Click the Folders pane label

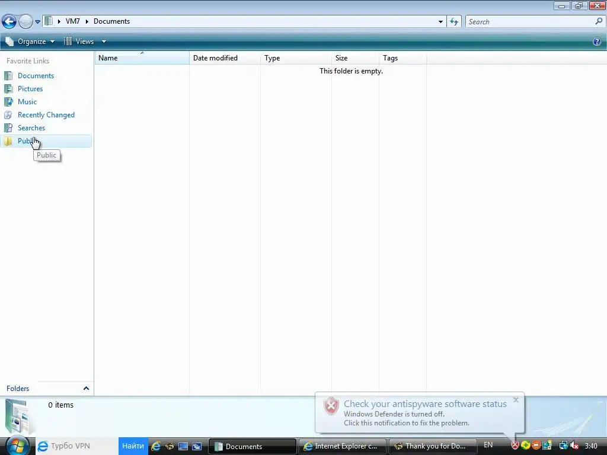[x=18, y=389]
